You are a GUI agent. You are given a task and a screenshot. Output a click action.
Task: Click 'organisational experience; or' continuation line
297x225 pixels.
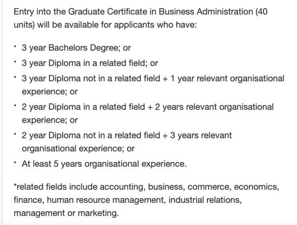[x=78, y=148]
